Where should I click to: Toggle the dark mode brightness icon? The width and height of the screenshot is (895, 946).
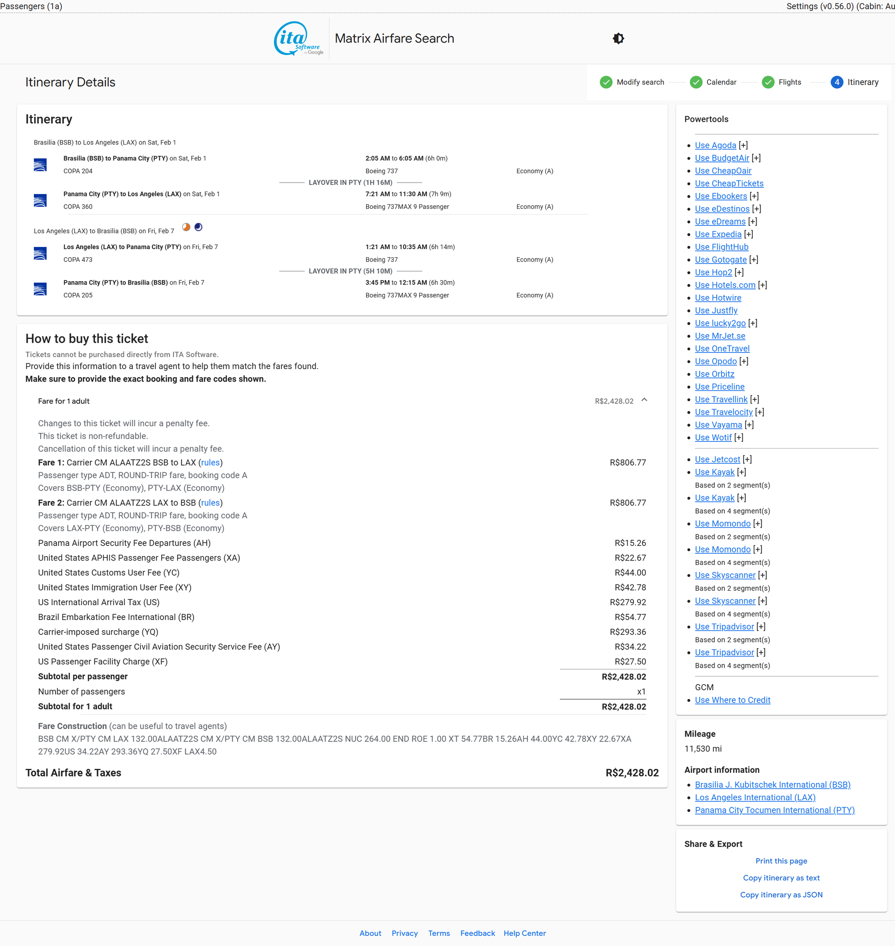618,38
